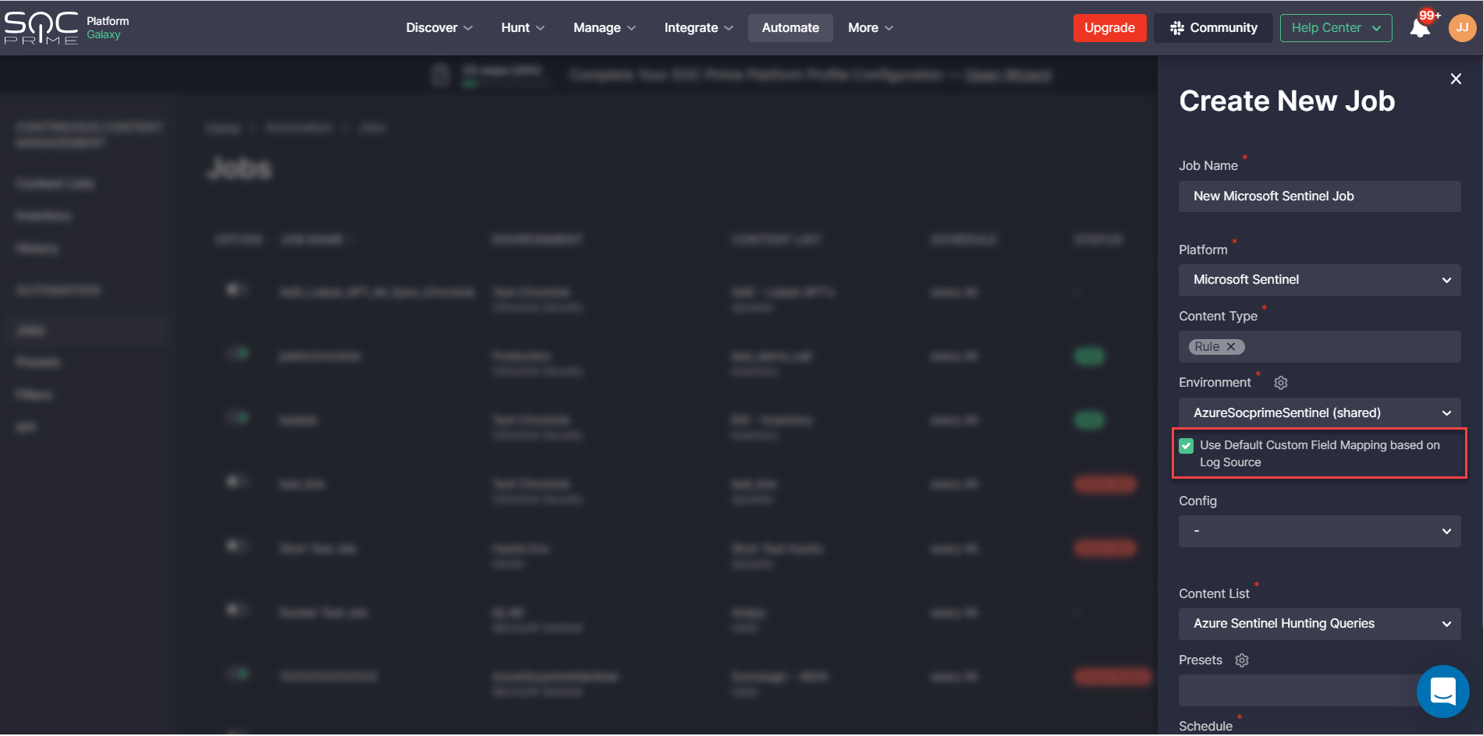Expand the Help Center dropdown
This screenshot has width=1483, height=736.
tap(1335, 28)
